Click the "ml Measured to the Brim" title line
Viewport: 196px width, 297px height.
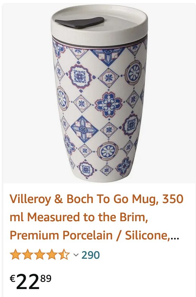click(79, 217)
